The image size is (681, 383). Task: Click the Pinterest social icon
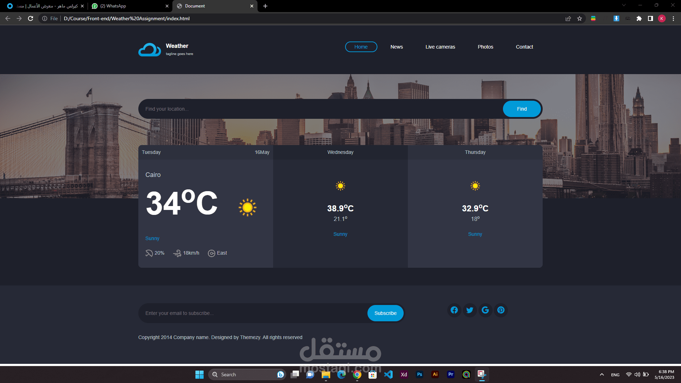pos(501,310)
